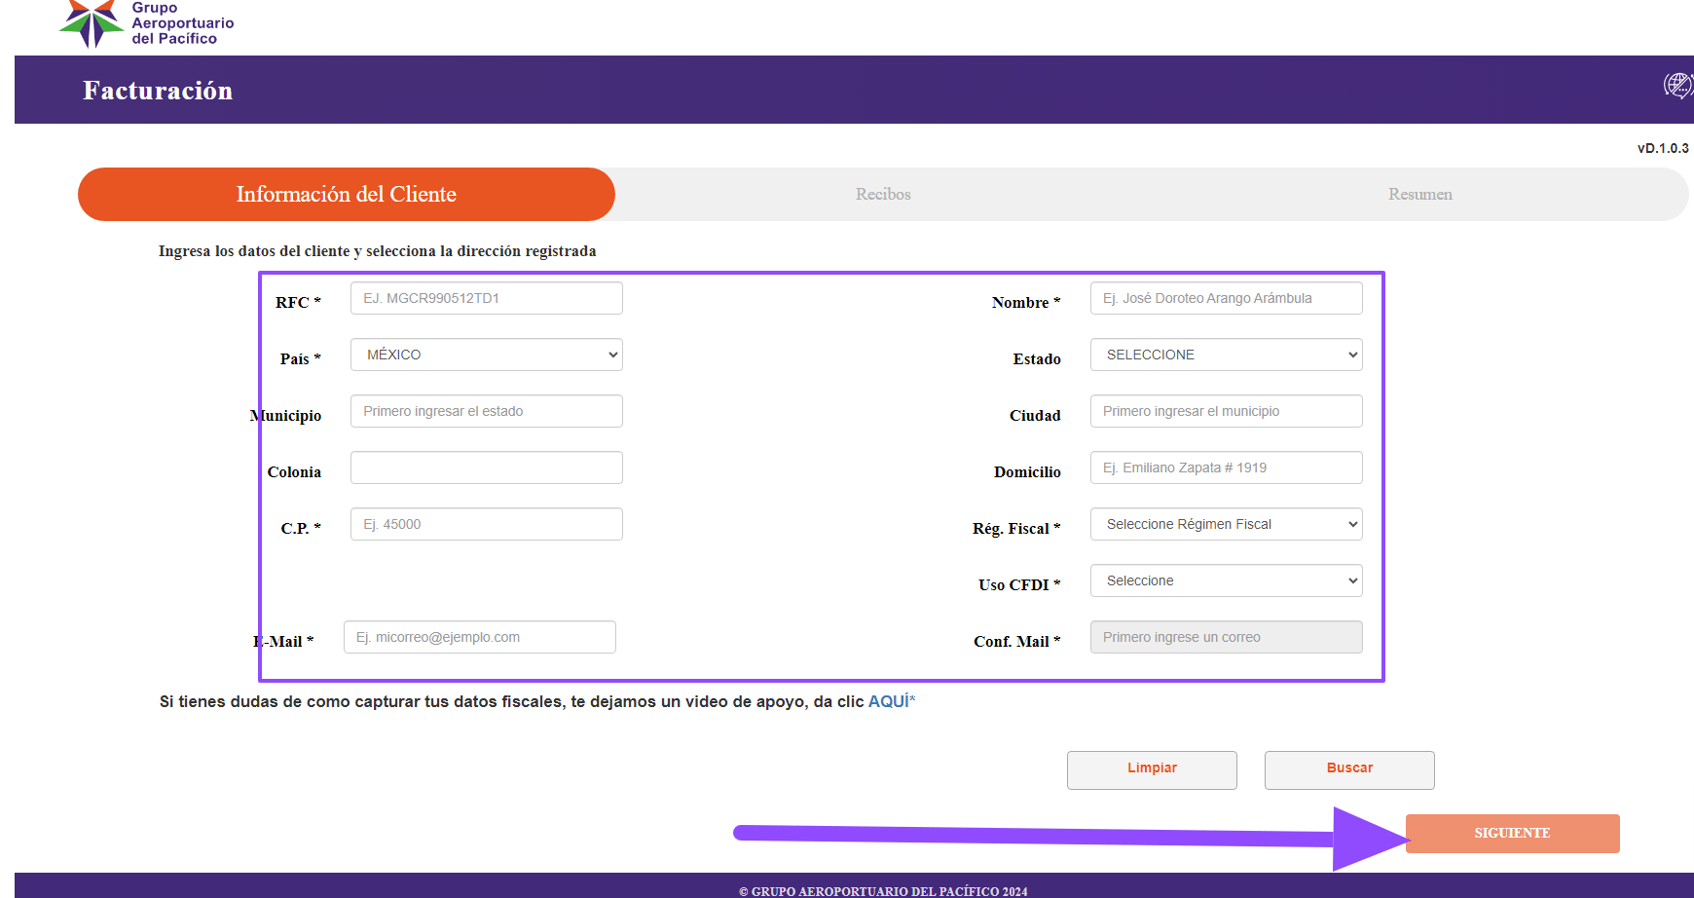Viewport: 1694px width, 898px height.
Task: Click the Rég. Fiscal * label
Action: click(1016, 528)
